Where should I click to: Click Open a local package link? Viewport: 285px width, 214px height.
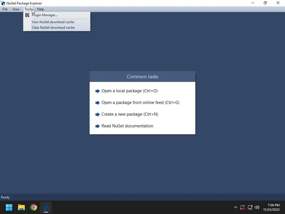[x=129, y=91]
